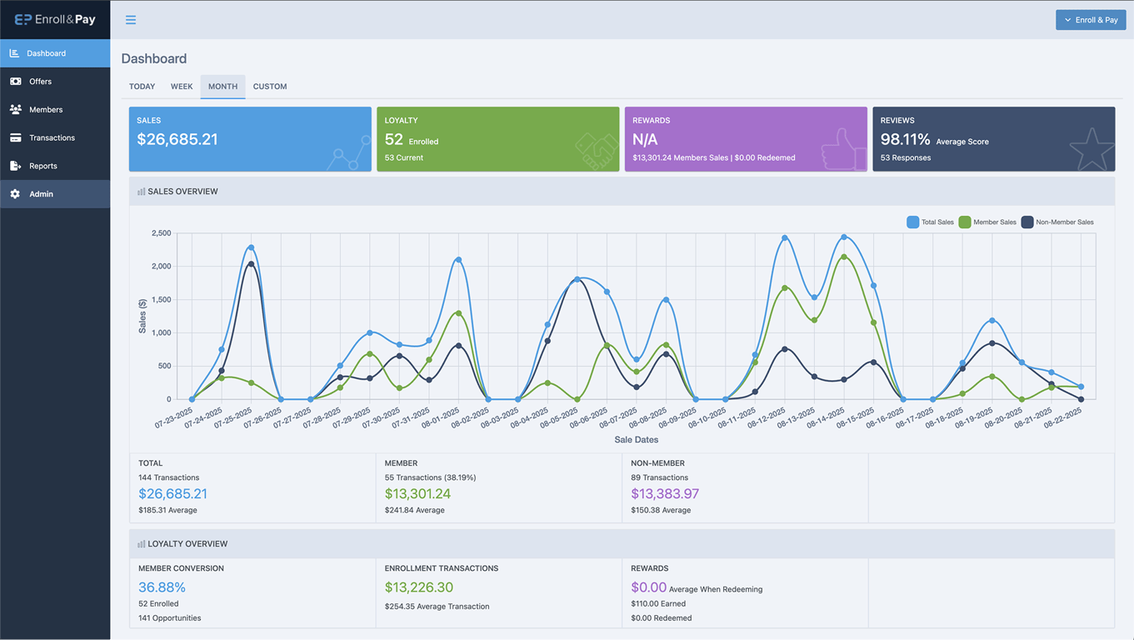Screen dimensions: 1134x640
Task: Open the Enroll & Pay account dropdown
Action: pos(1090,20)
